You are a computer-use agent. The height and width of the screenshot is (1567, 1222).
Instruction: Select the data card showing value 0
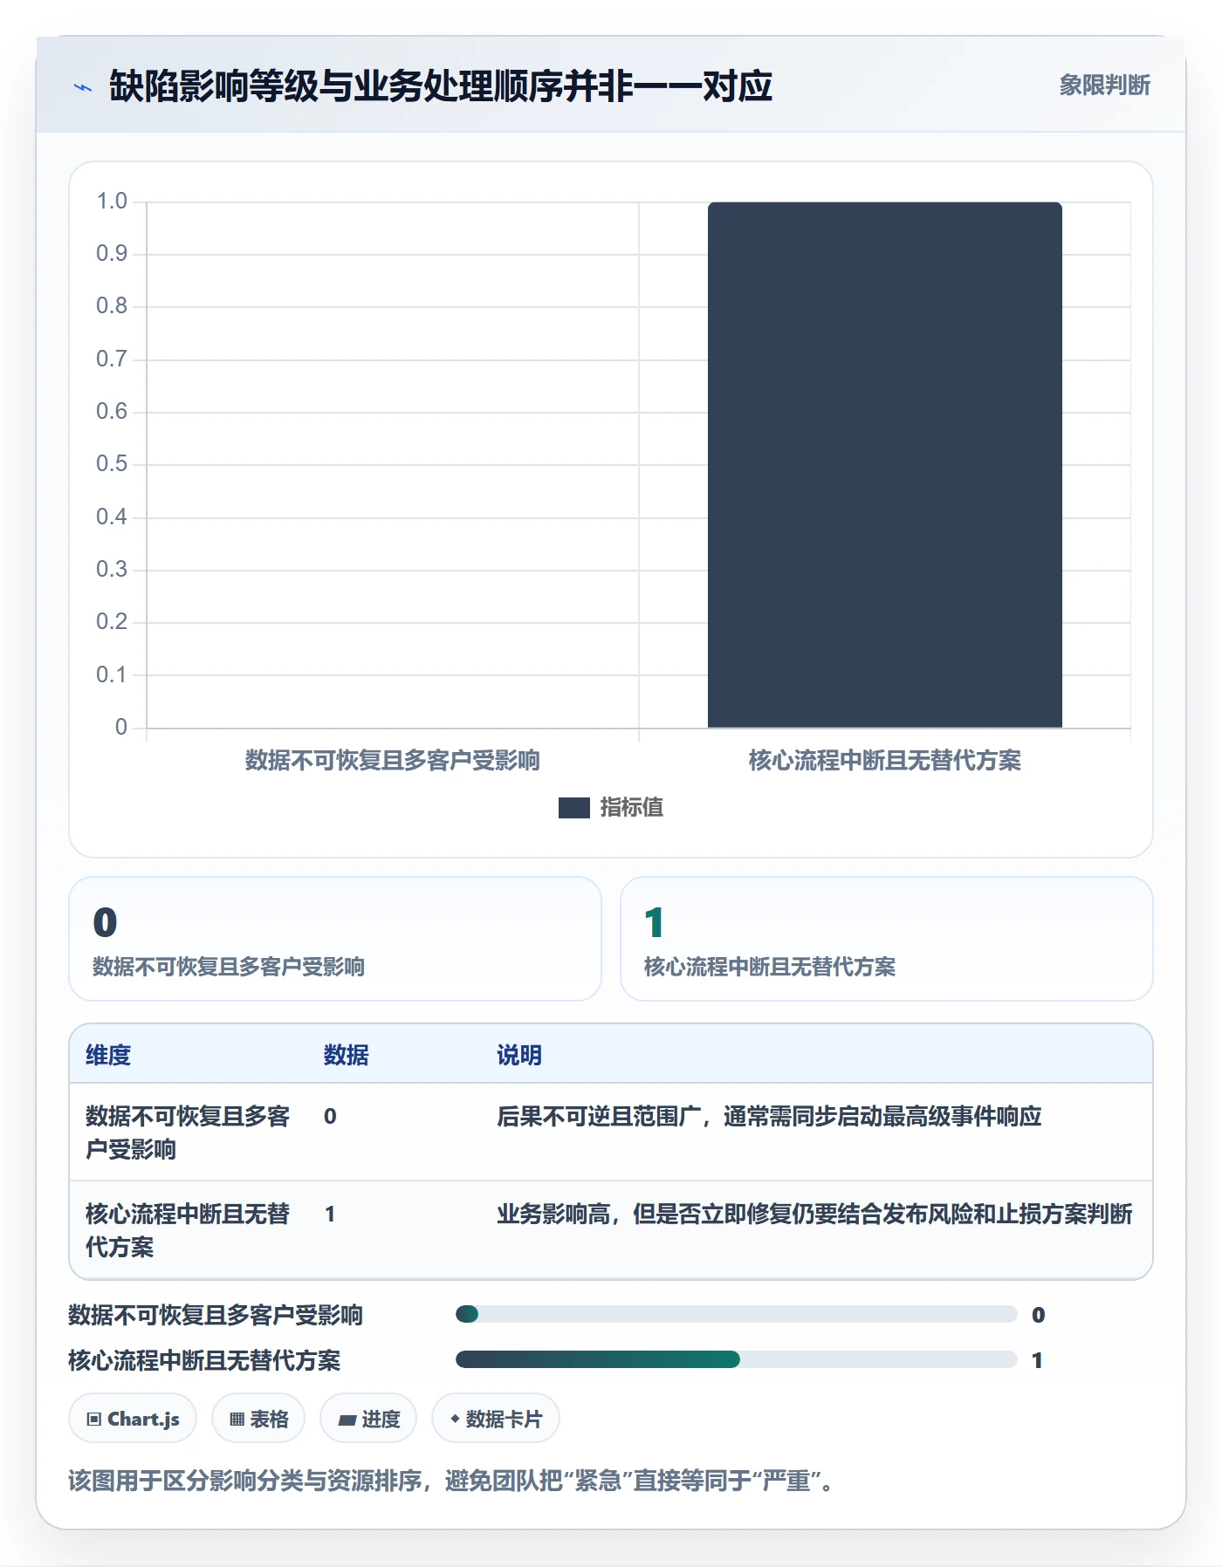[x=335, y=939]
